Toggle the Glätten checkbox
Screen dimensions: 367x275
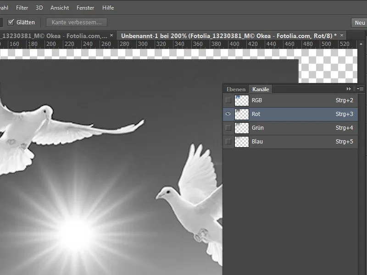(11, 22)
